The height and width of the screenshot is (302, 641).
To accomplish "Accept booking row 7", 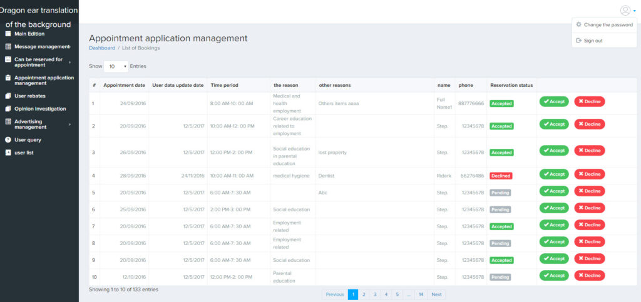I will click(554, 225).
